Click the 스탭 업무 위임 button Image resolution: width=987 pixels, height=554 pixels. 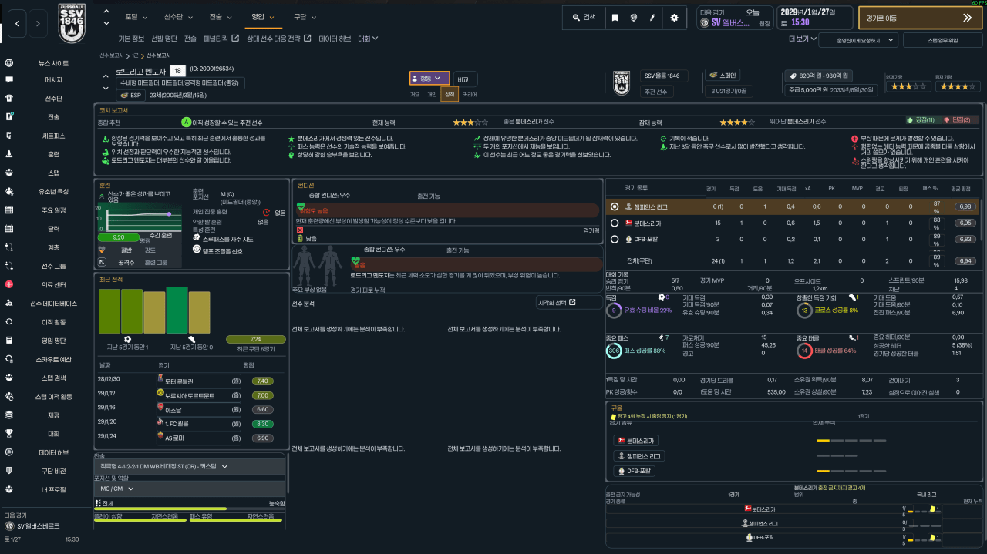(943, 39)
